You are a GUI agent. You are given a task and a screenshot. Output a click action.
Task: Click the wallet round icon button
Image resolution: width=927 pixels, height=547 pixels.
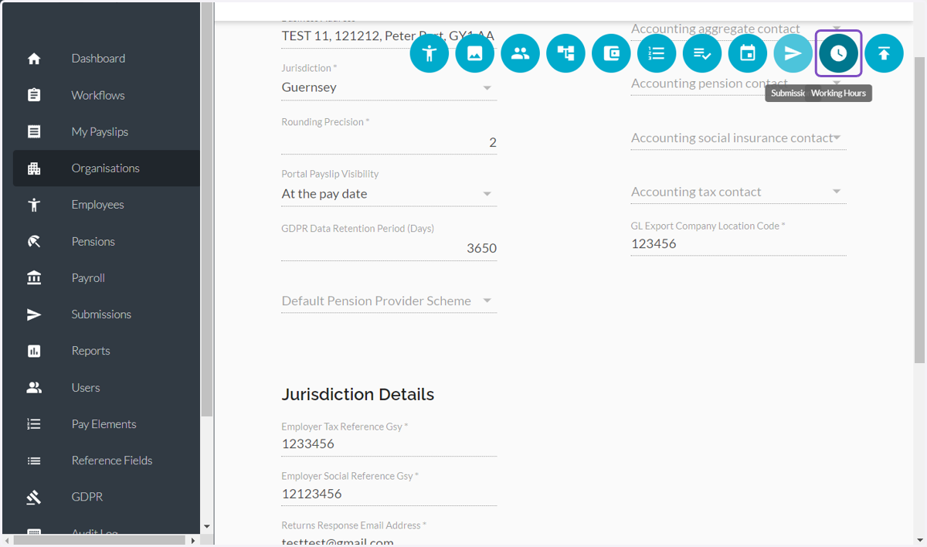click(x=612, y=53)
